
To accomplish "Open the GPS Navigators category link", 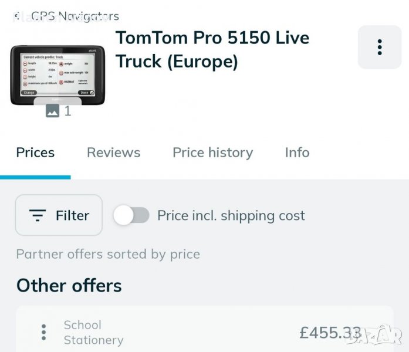I will 75,16.
